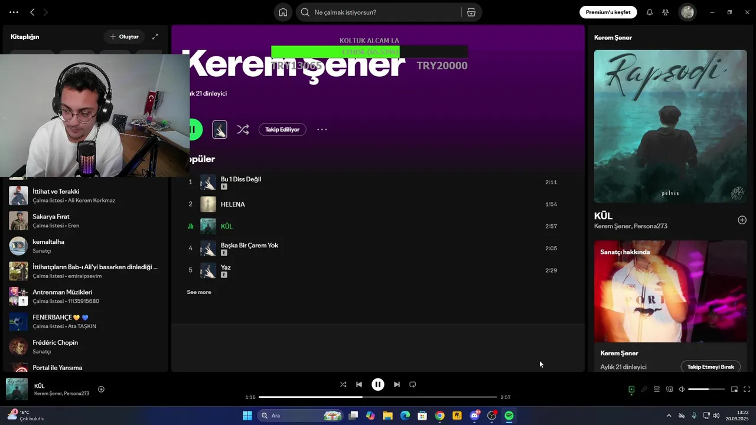Open FENERBAHÇE playlist in library

tap(86, 322)
